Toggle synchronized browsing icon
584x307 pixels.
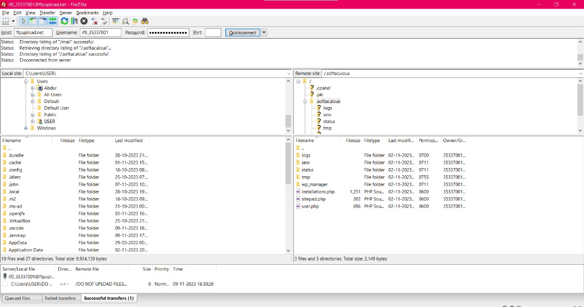point(135,21)
